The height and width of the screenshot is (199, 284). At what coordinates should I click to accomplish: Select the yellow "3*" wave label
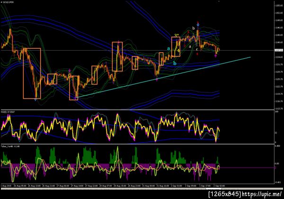pyautogui.click(x=177, y=35)
